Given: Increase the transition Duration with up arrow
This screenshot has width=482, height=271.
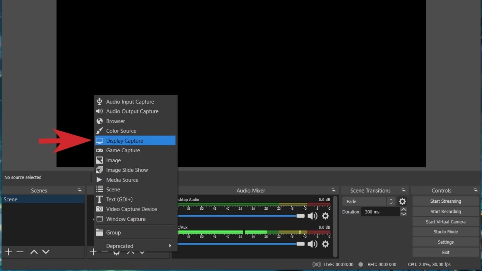Looking at the screenshot, I should [404, 209].
